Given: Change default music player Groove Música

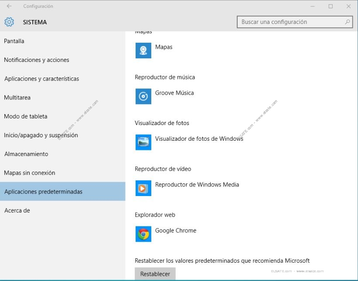Looking at the screenshot, I should [x=174, y=93].
